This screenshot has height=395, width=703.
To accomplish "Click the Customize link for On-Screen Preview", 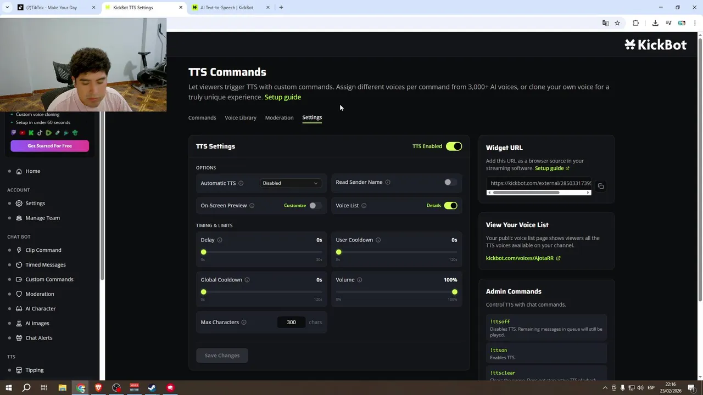I will (x=295, y=206).
